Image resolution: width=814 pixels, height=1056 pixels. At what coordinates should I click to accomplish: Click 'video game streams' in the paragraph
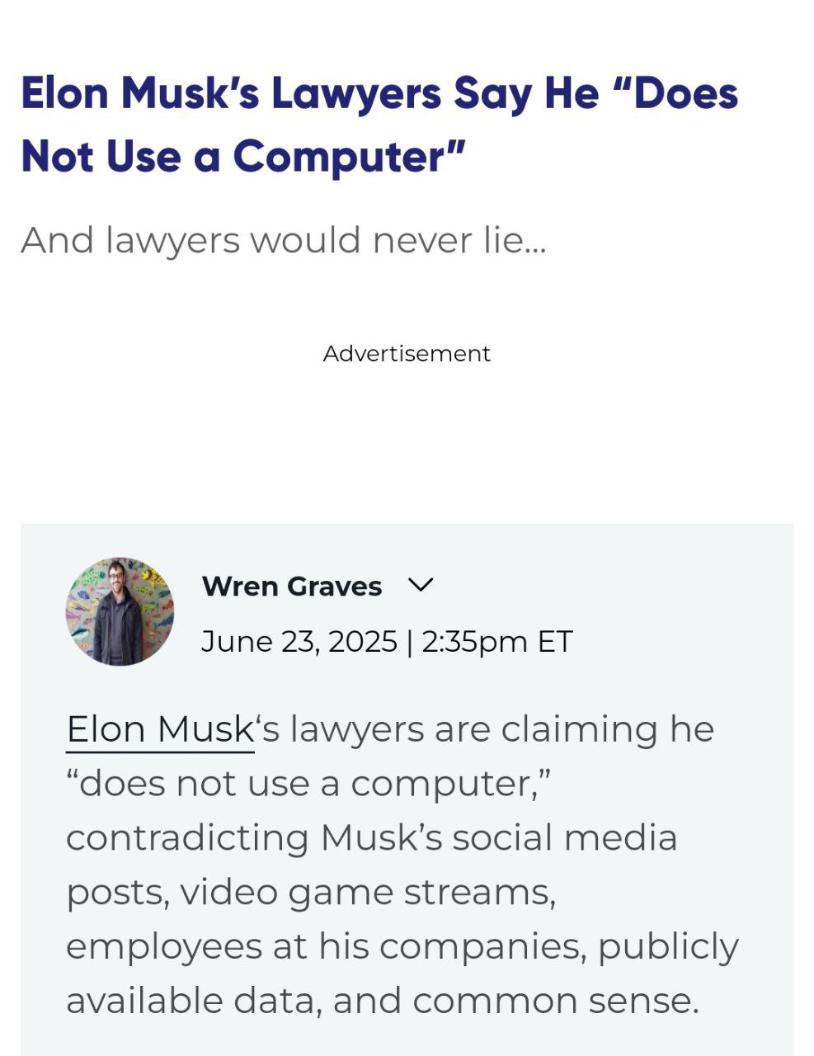pyautogui.click(x=367, y=892)
